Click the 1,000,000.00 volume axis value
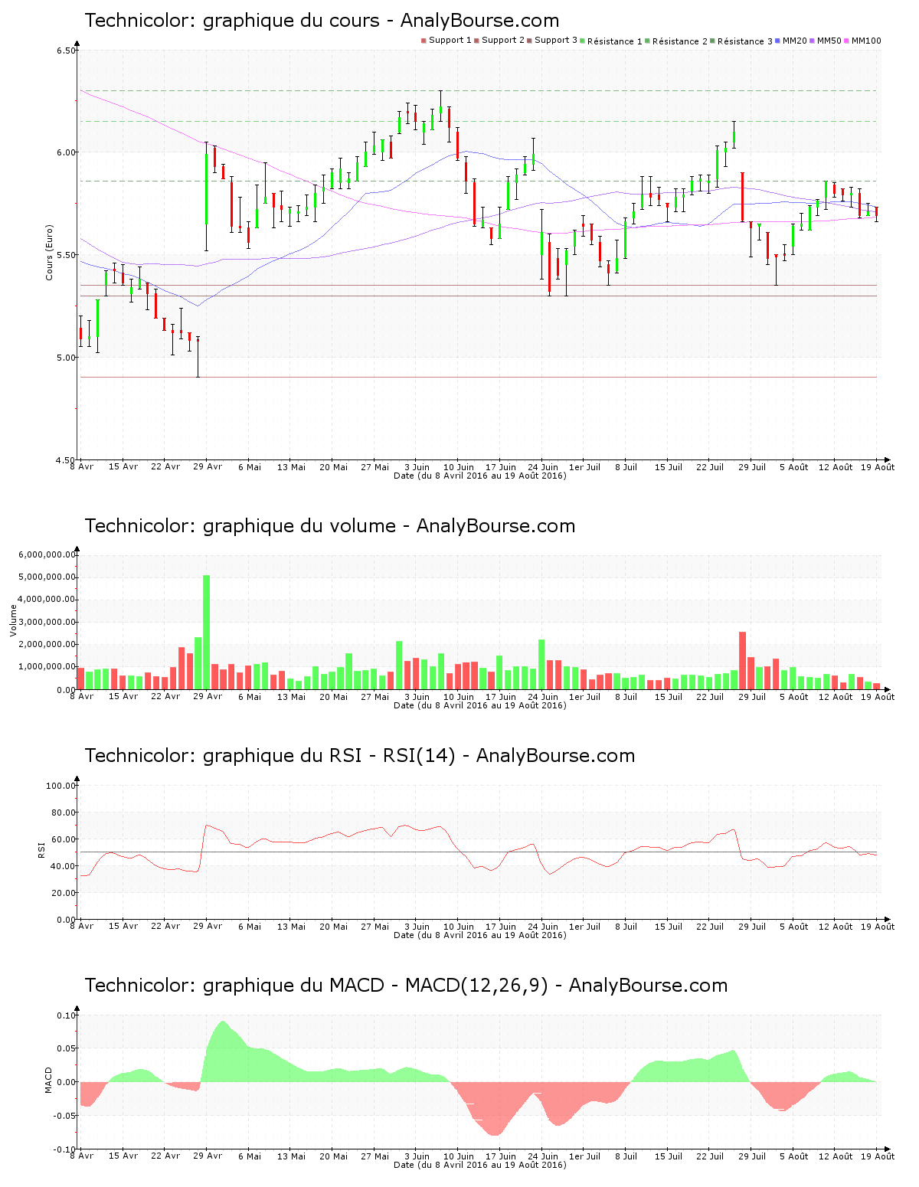919x1187 pixels. pos(47,667)
